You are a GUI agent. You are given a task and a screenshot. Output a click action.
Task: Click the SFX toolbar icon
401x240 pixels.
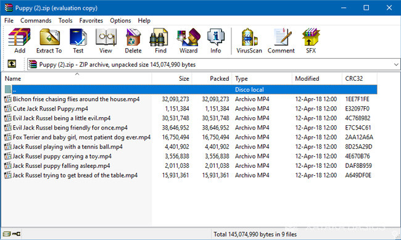(x=311, y=37)
